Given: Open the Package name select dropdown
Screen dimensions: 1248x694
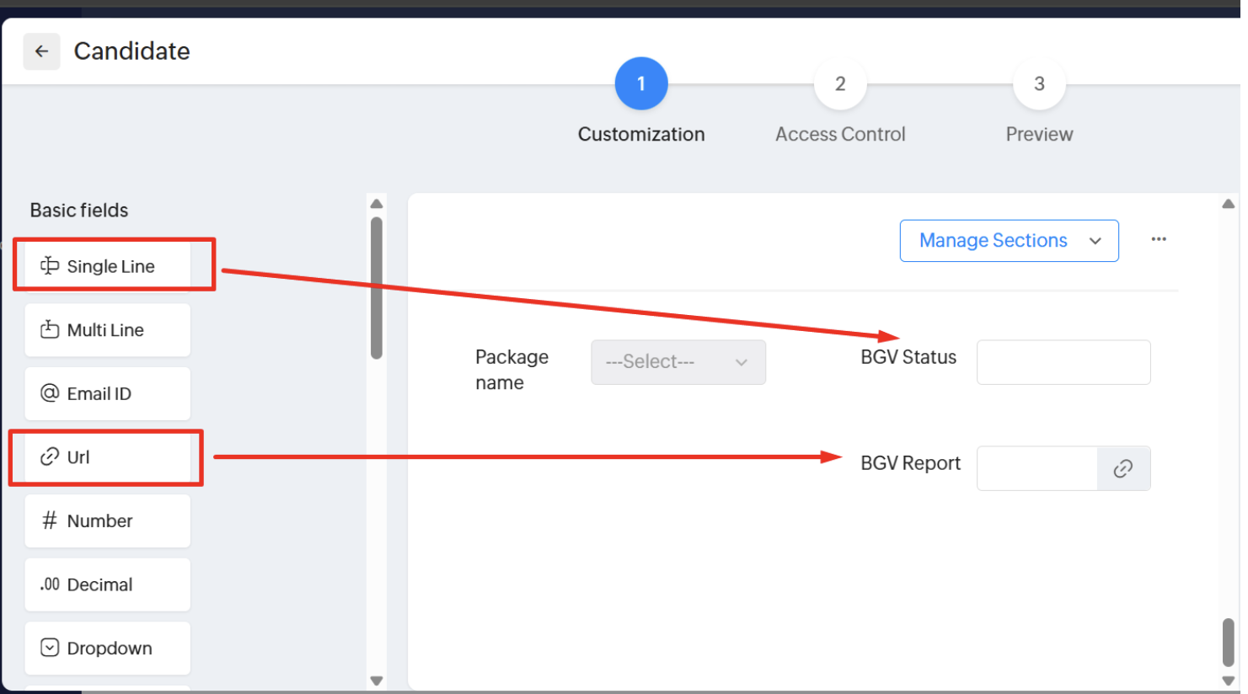Looking at the screenshot, I should click(678, 362).
